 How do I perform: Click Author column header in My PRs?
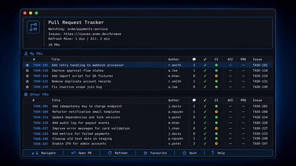(174, 59)
